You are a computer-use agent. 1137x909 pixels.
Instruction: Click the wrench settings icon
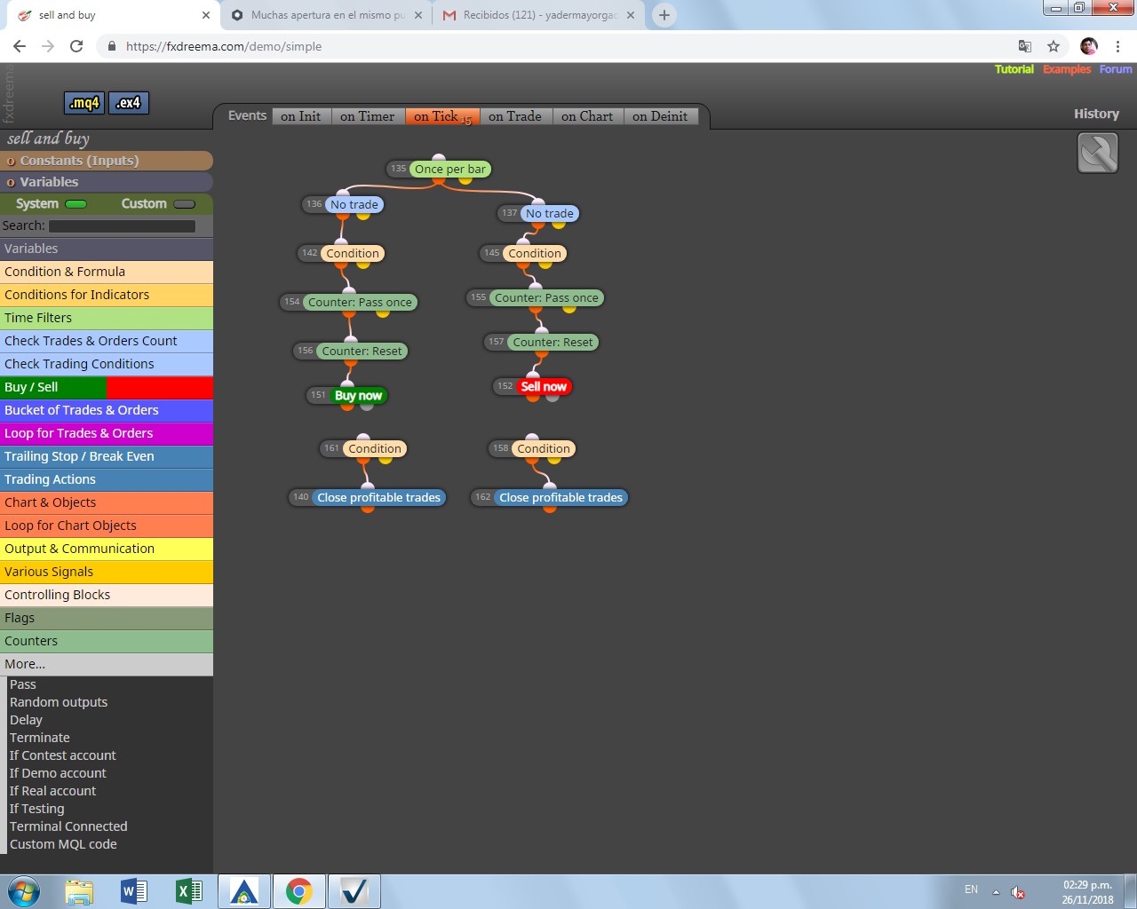1097,153
